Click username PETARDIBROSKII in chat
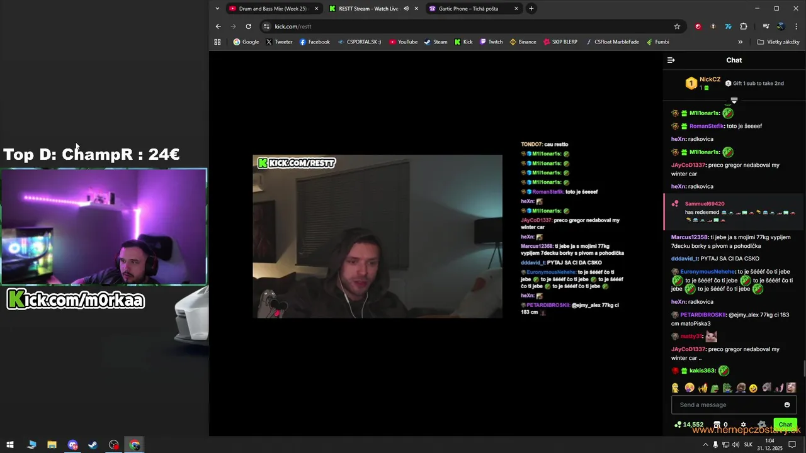 [x=703, y=315]
